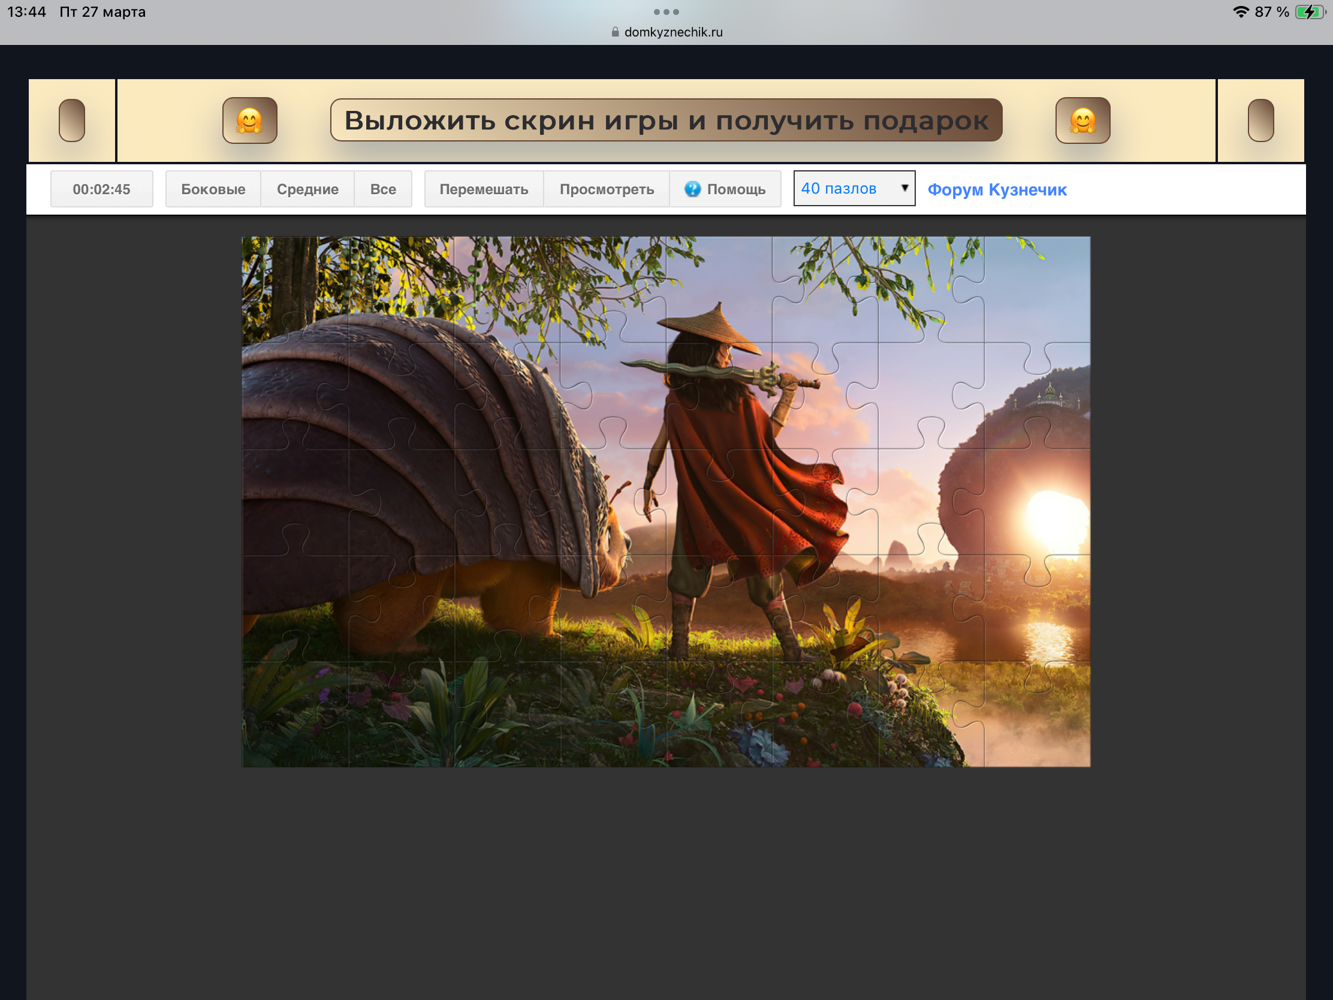Click the left hugging emoji button
This screenshot has height=1000, width=1333.
249,121
